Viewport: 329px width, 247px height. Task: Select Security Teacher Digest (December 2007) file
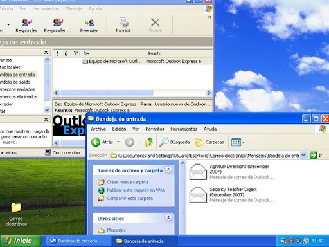[x=231, y=195]
